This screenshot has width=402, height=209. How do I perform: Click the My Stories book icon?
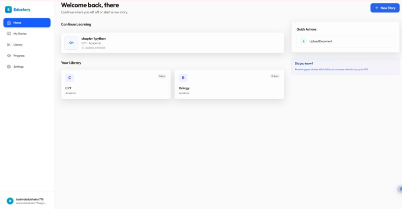[x=9, y=33]
